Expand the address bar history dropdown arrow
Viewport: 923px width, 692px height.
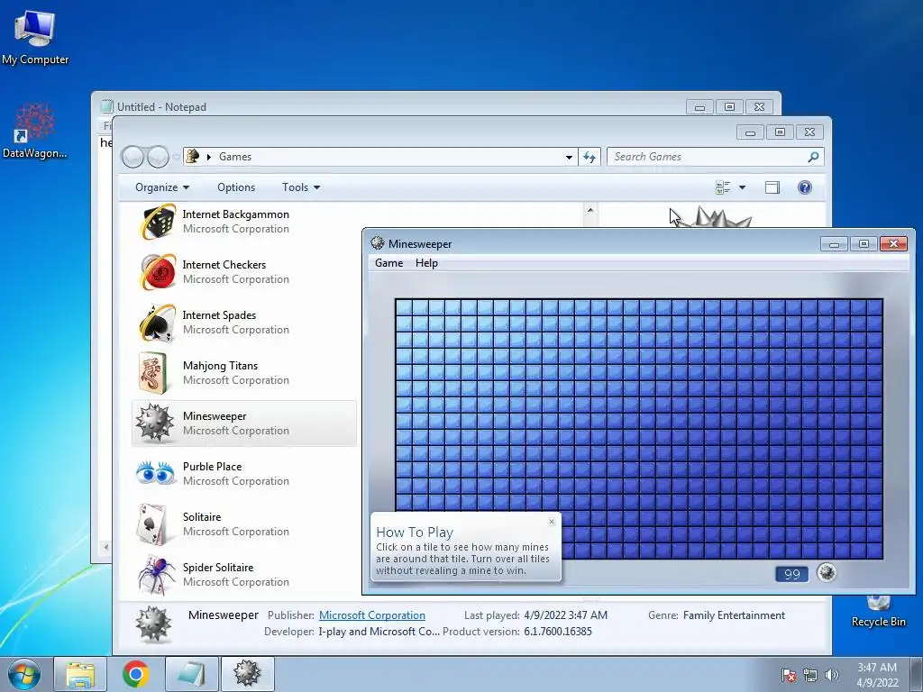(569, 157)
